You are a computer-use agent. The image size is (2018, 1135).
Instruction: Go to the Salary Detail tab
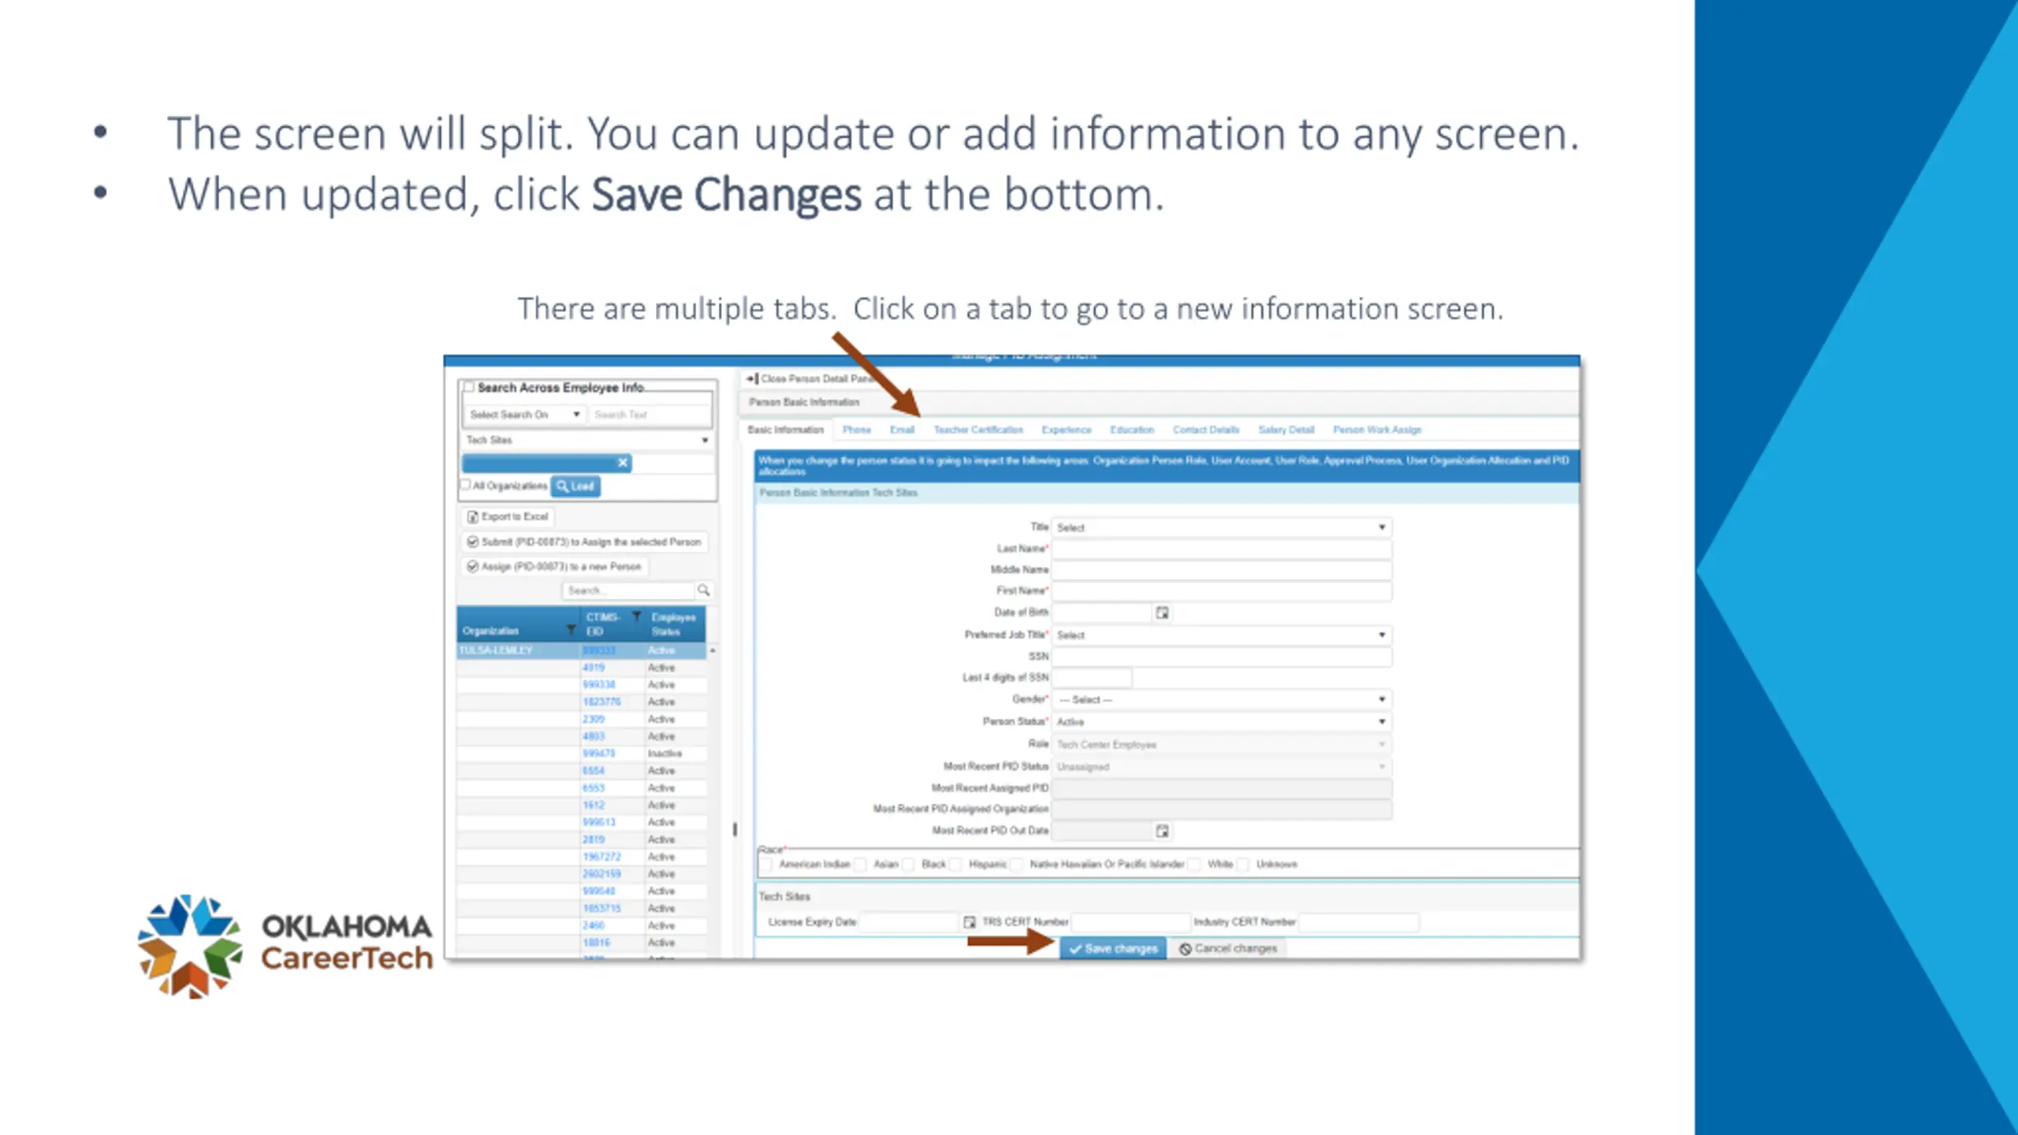1286,430
